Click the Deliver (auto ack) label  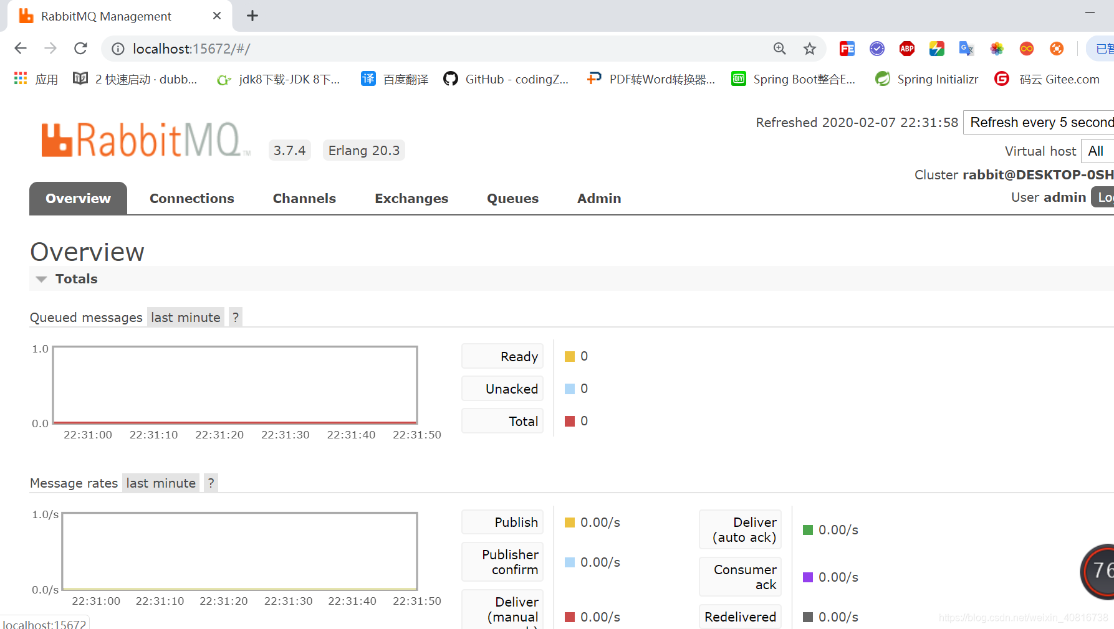tap(740, 529)
